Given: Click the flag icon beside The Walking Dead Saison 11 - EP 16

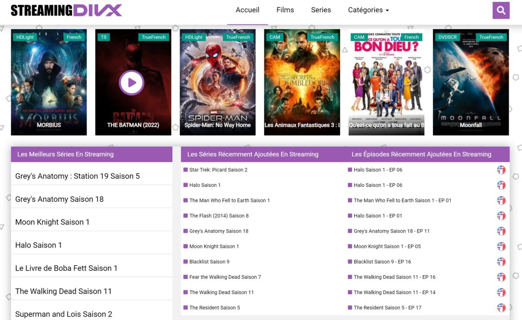Looking at the screenshot, I should coord(501,277).
